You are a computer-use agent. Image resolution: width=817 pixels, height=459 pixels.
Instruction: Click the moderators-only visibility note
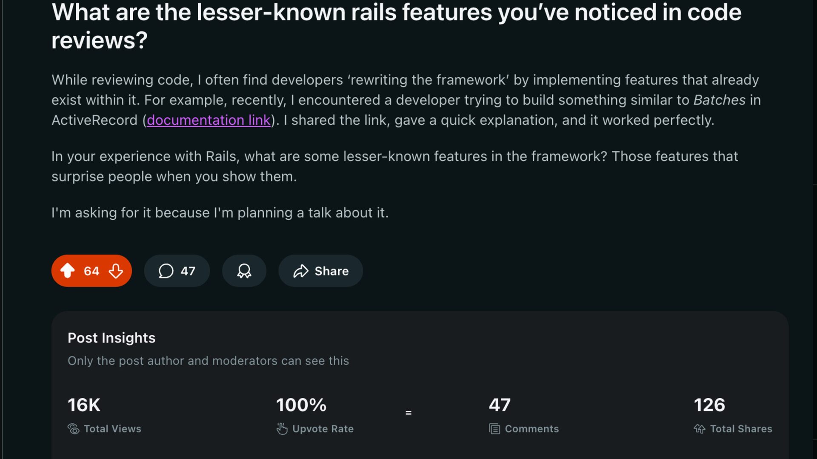(208, 361)
